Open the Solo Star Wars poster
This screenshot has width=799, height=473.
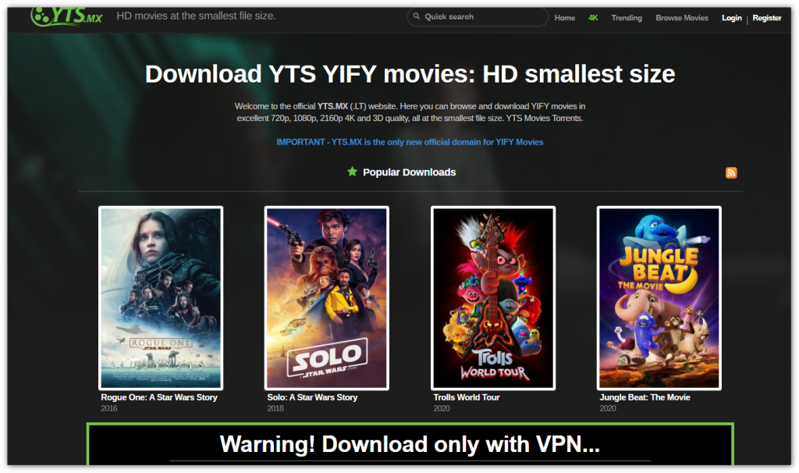tap(327, 298)
